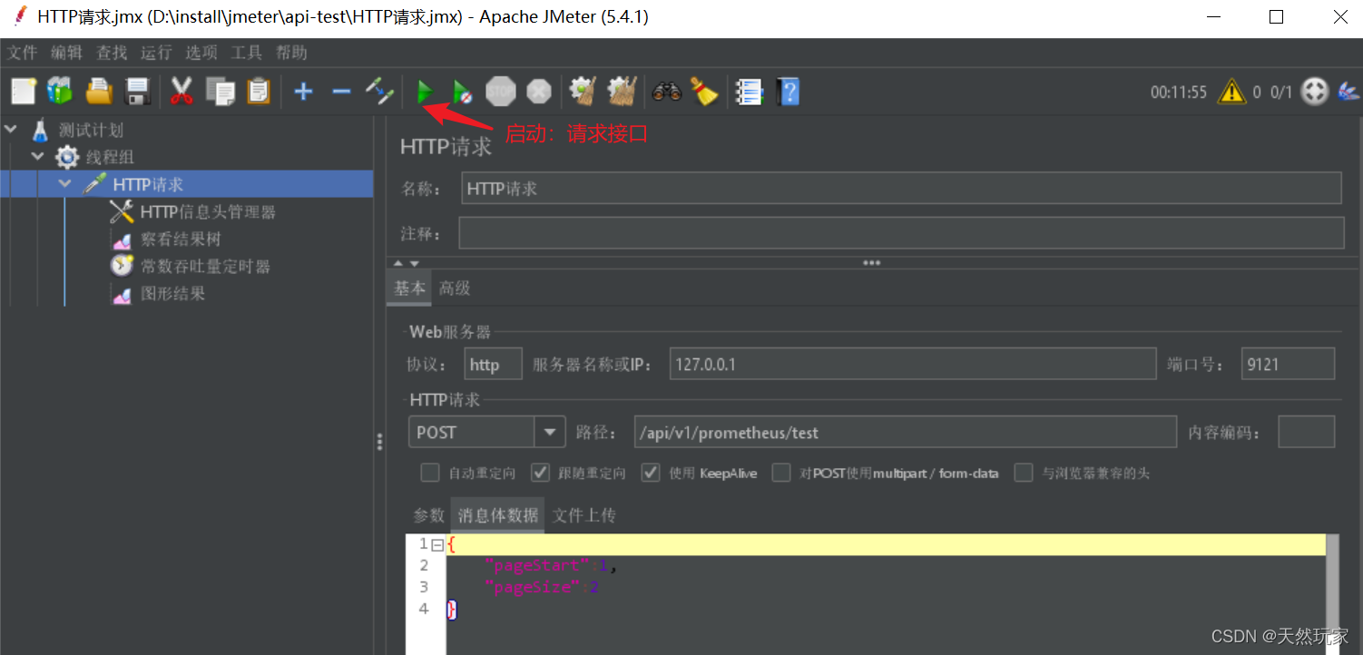Click the split-pane collapse arrows
The height and width of the screenshot is (655, 1363).
[407, 263]
